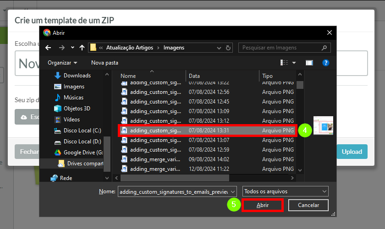The width and height of the screenshot is (385, 229).
Task: Select the file dated 07/08/2024 12:56
Action: coord(207,92)
